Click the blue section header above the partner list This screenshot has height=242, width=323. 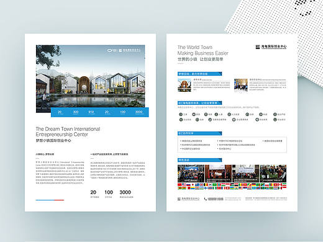(199, 133)
